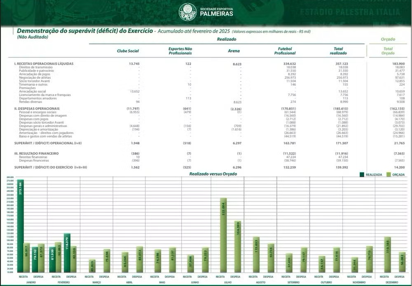Click the Futebol Profissional final surplus value 152.259
The image size is (412, 286).
point(290,167)
